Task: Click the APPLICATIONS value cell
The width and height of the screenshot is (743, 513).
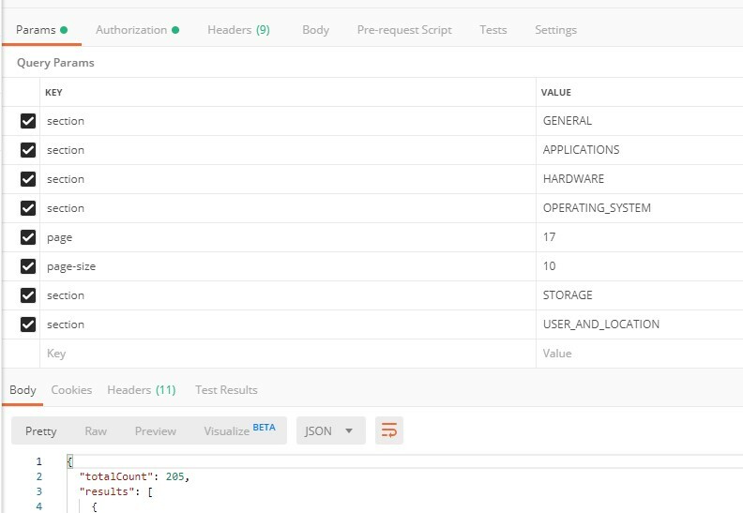Action: tap(639, 150)
